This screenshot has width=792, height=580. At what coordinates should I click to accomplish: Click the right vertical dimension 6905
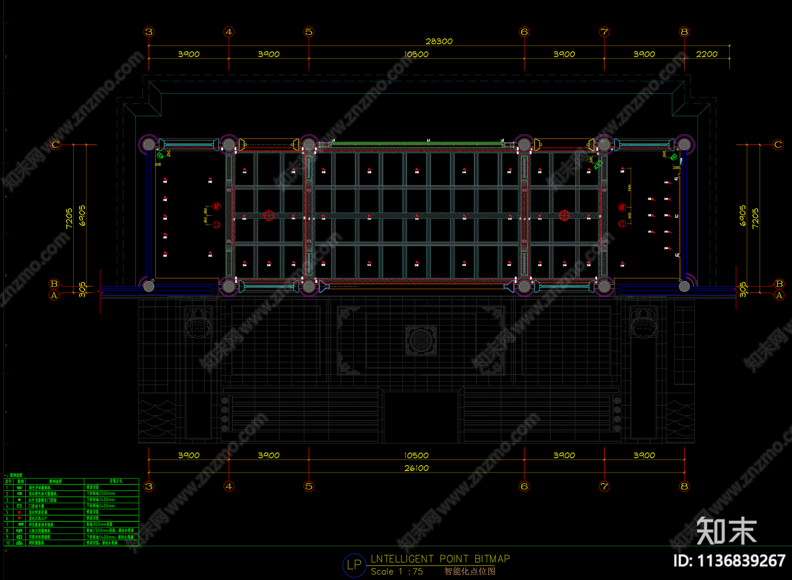(742, 216)
